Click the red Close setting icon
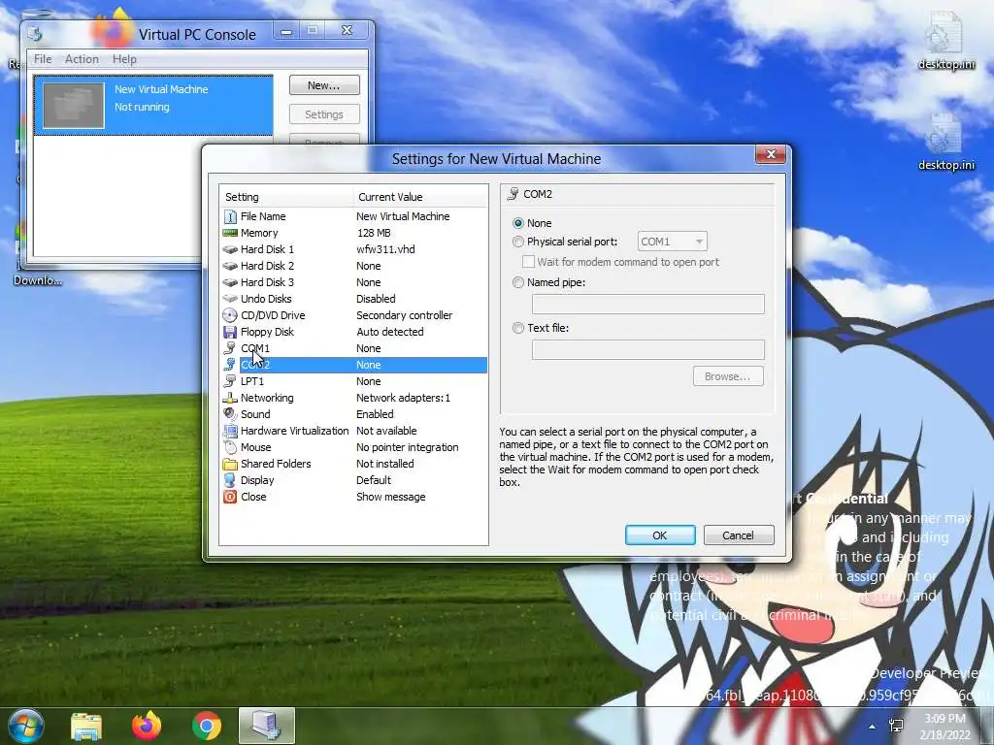This screenshot has width=994, height=745. [x=230, y=497]
